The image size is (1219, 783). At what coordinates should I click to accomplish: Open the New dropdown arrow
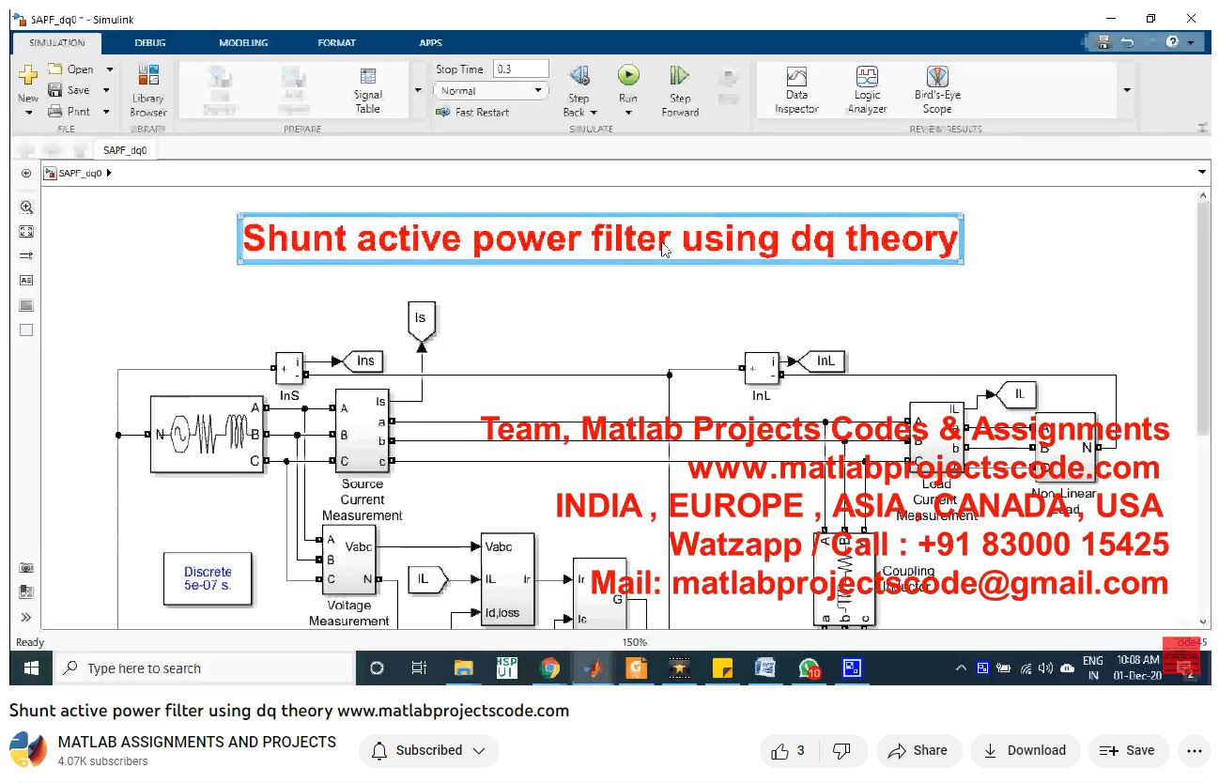28,113
